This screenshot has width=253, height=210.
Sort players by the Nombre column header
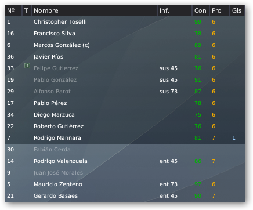94,10
